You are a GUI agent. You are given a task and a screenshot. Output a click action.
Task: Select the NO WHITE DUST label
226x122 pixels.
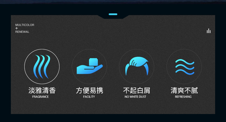pyautogui.click(x=135, y=97)
